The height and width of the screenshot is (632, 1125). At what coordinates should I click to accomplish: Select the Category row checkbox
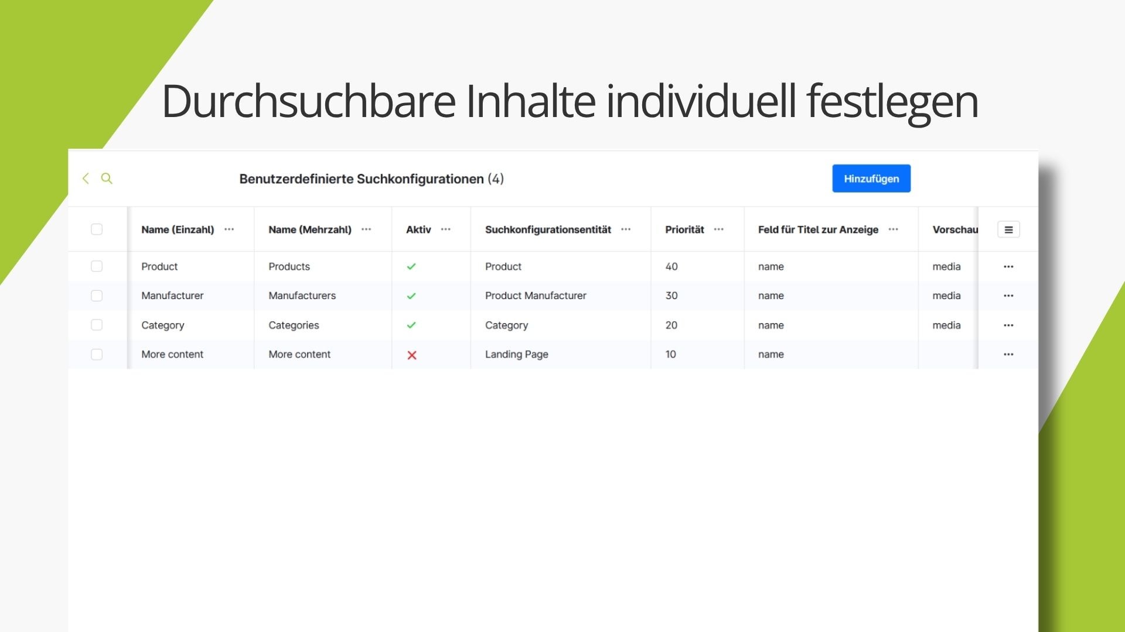pos(97,325)
